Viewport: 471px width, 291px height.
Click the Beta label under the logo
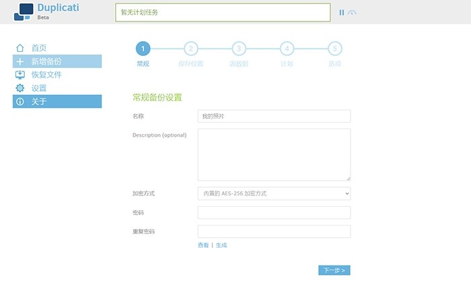tap(43, 18)
